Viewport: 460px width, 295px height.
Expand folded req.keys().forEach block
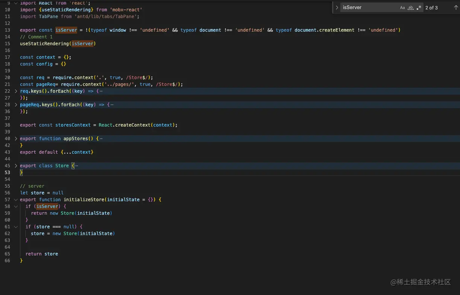(16, 91)
